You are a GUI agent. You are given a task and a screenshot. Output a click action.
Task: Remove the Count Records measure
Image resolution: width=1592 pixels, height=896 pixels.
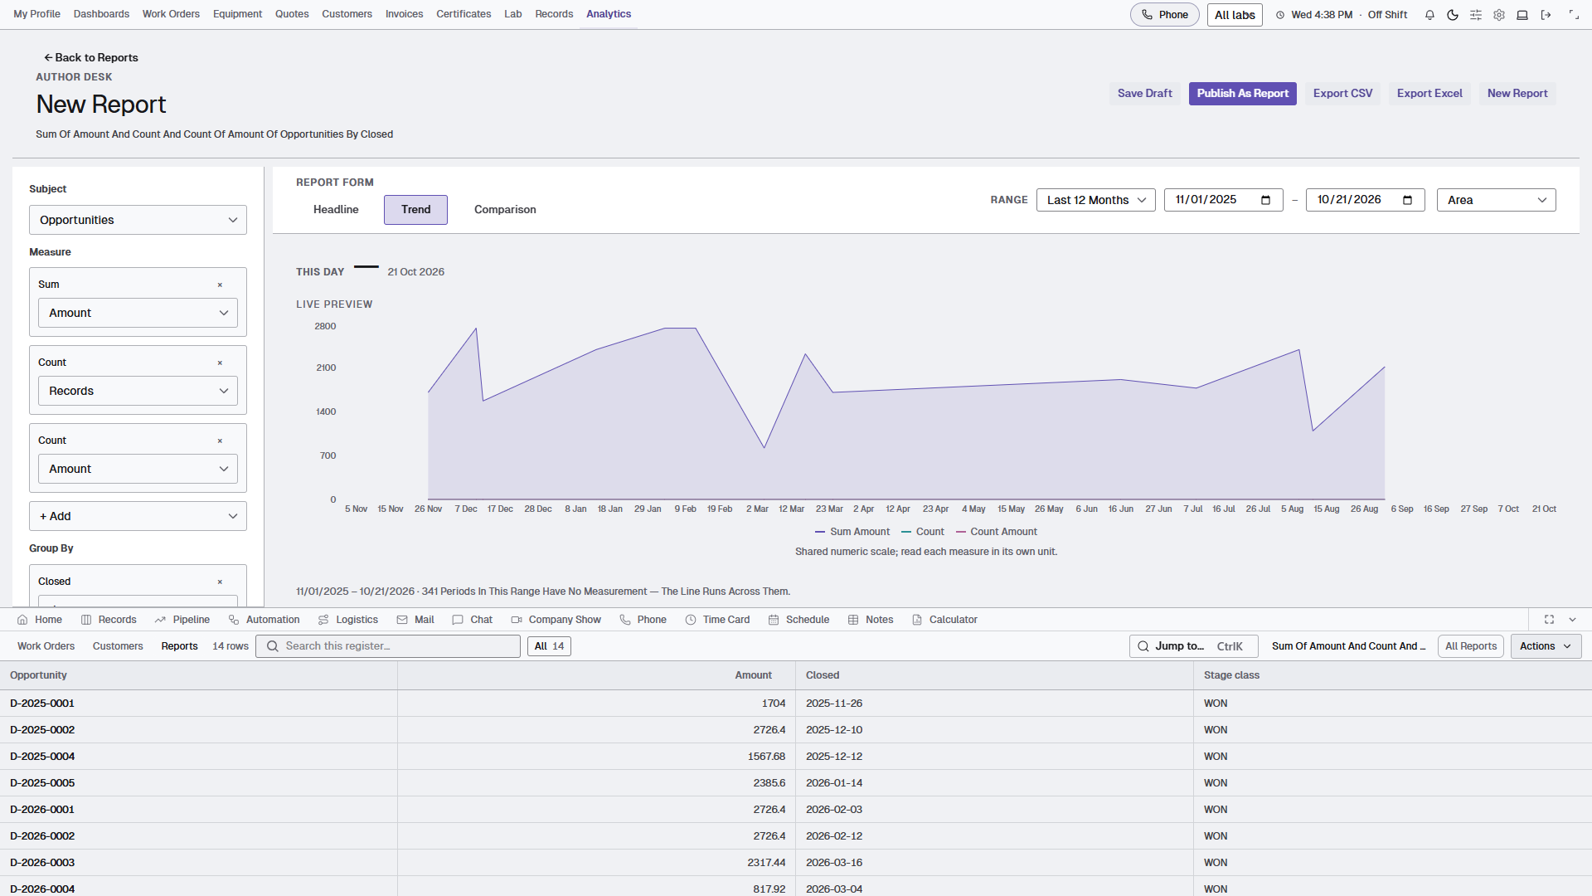(x=220, y=363)
